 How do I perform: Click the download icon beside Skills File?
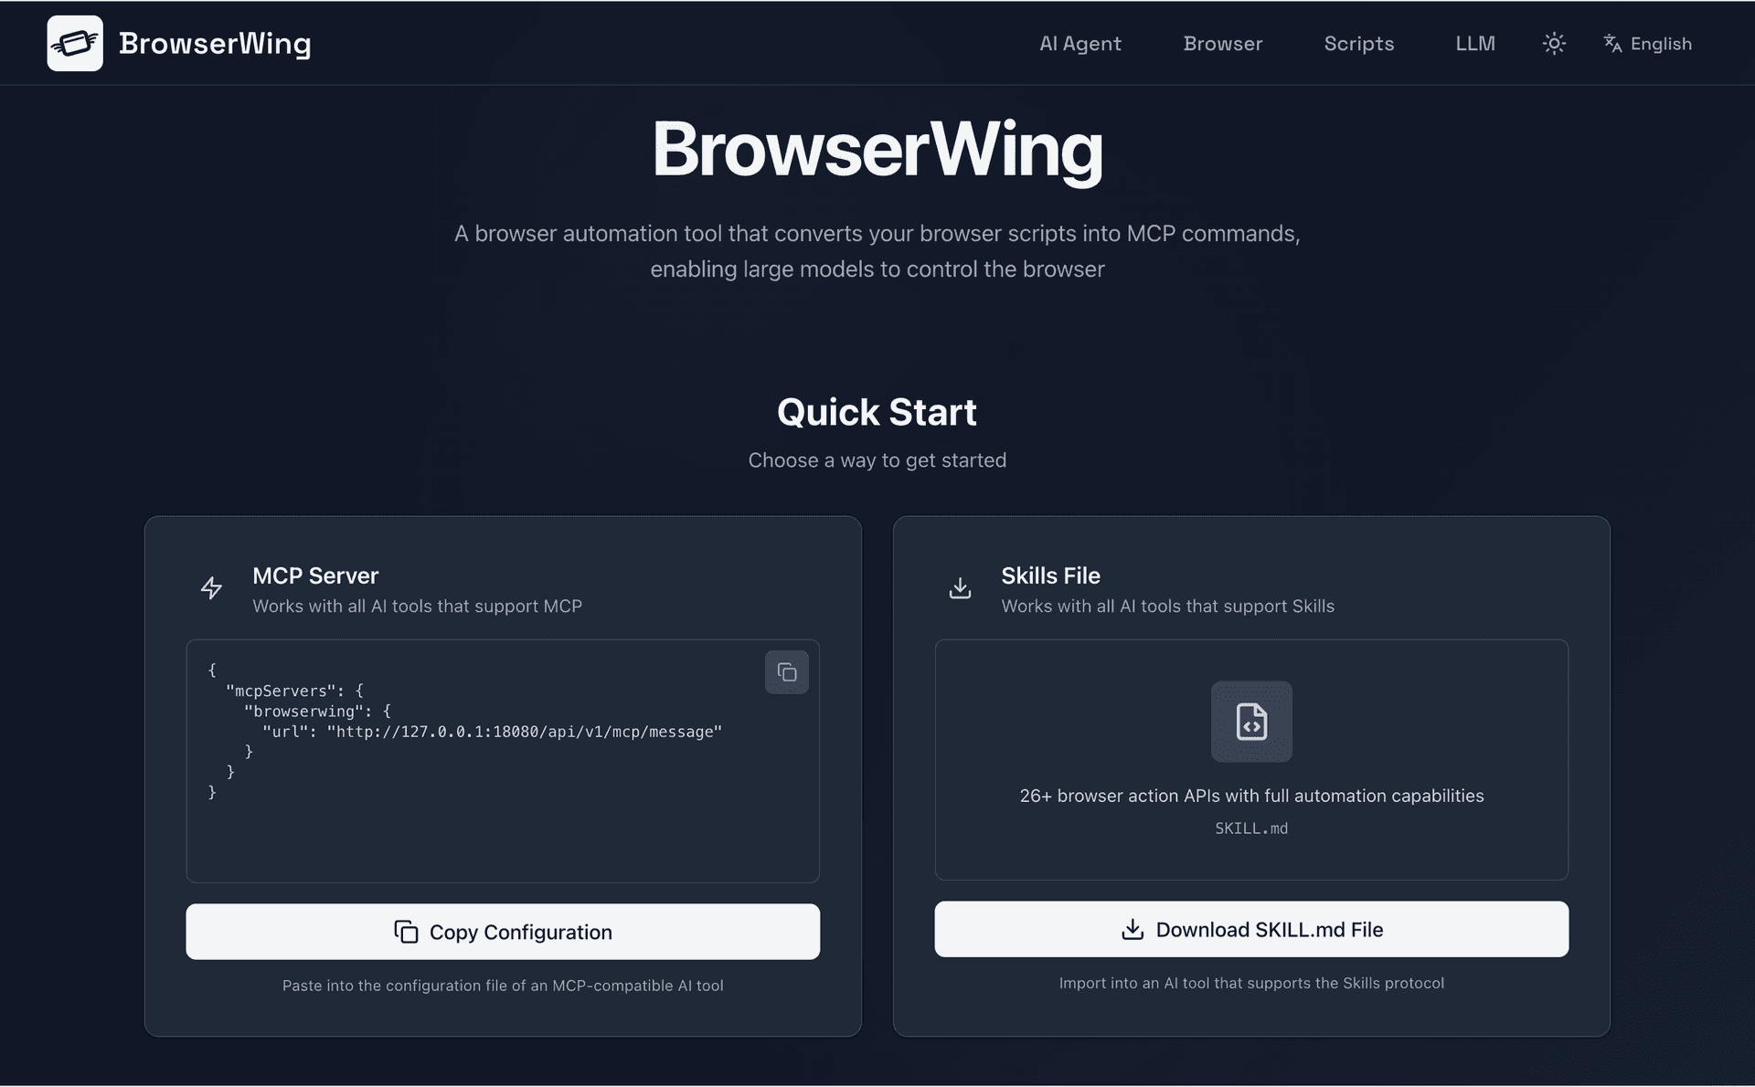[960, 588]
